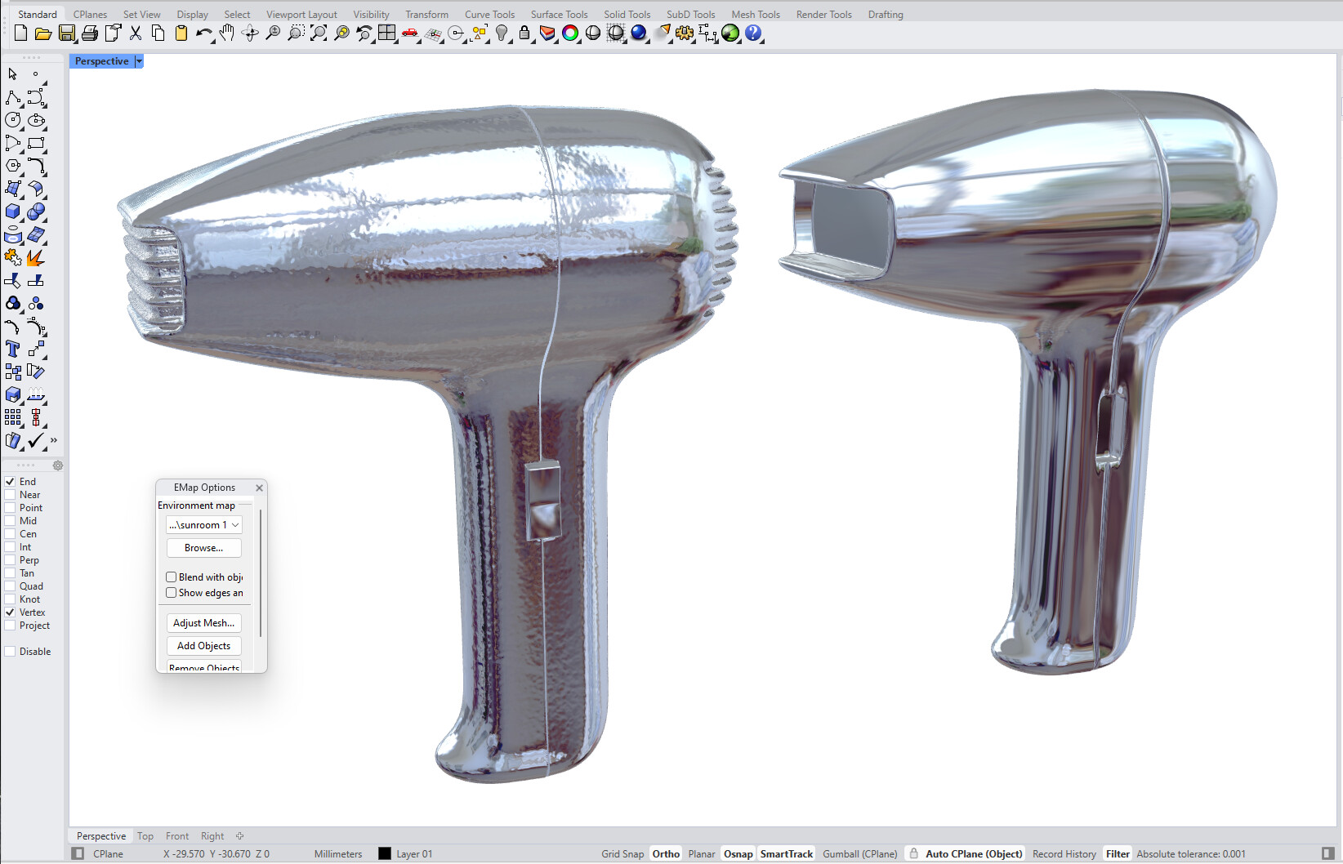
Task: Click the Help question mark icon
Action: click(753, 33)
